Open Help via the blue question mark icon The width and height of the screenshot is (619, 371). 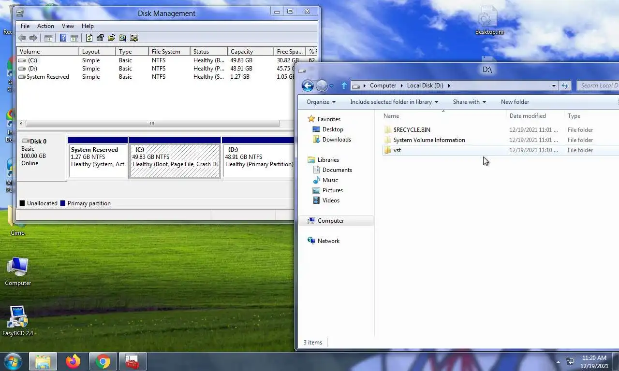click(63, 38)
